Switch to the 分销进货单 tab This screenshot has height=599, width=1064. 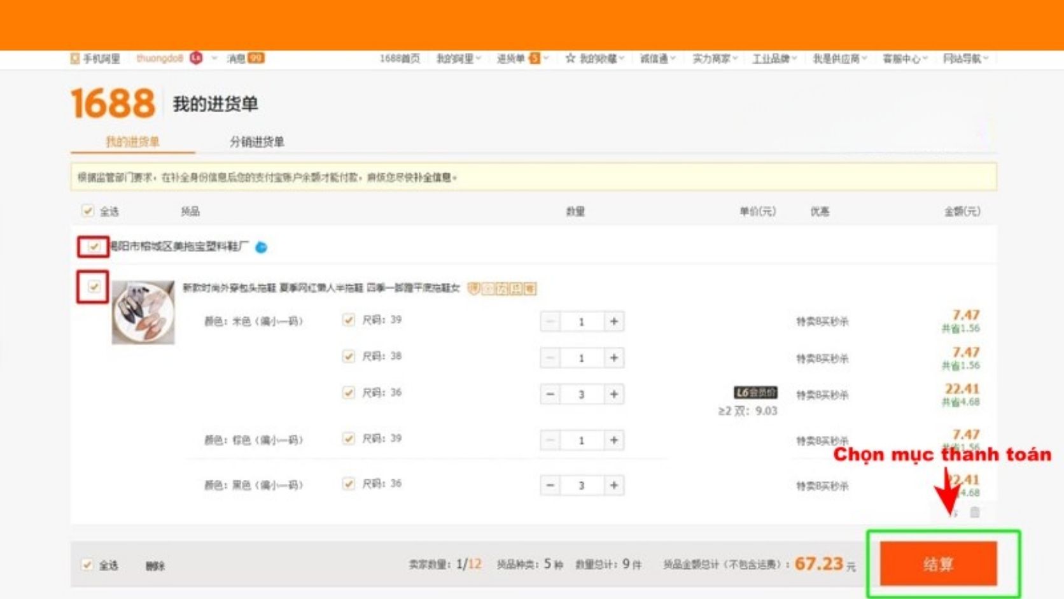click(257, 142)
